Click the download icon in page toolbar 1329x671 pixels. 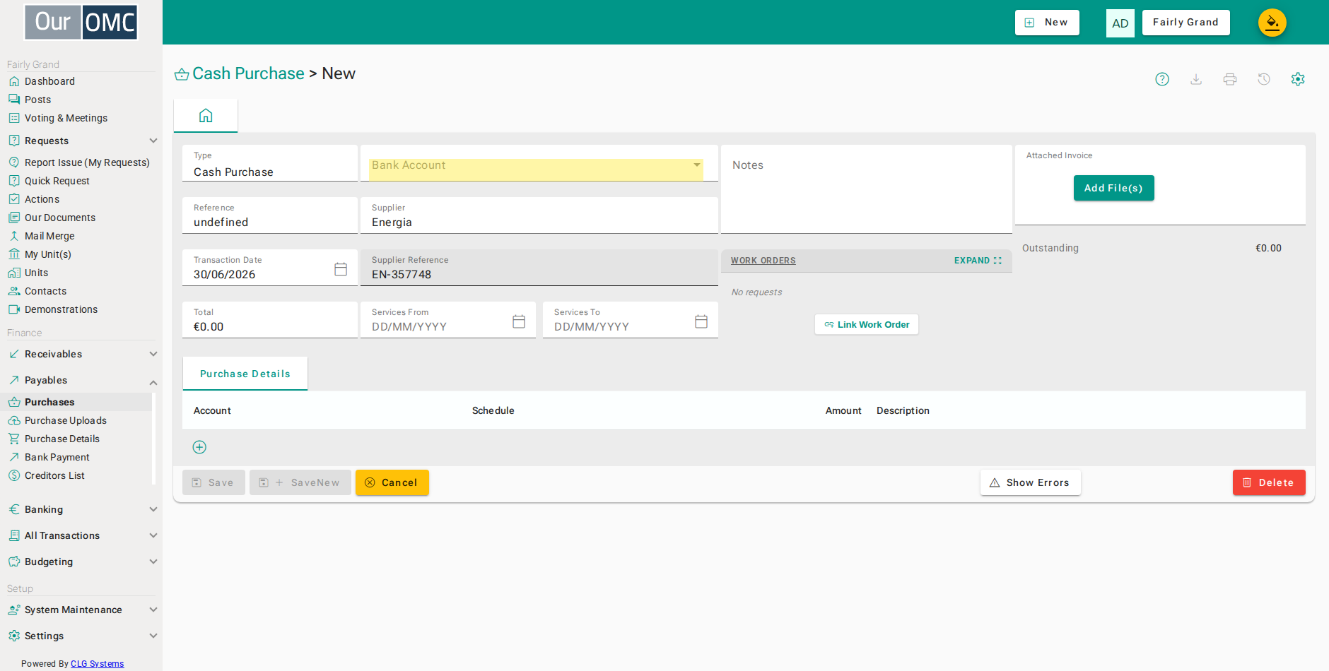tap(1196, 79)
